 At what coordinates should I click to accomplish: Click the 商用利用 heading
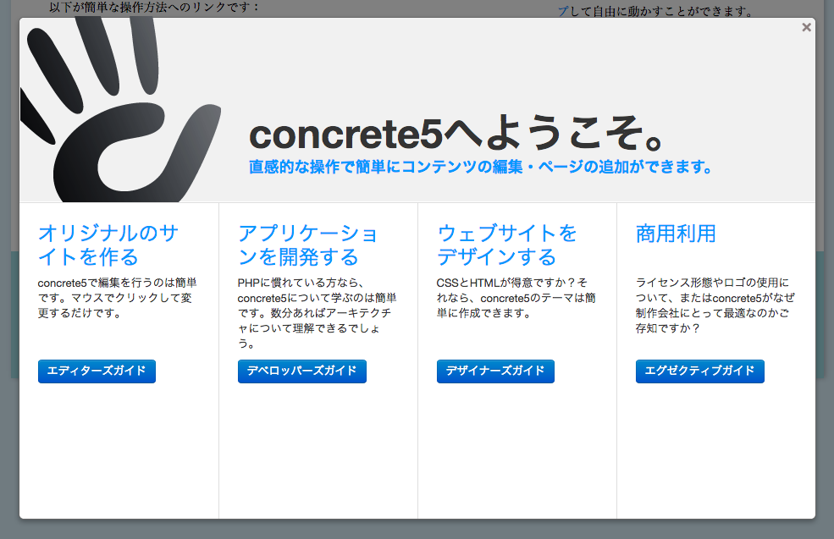[676, 234]
